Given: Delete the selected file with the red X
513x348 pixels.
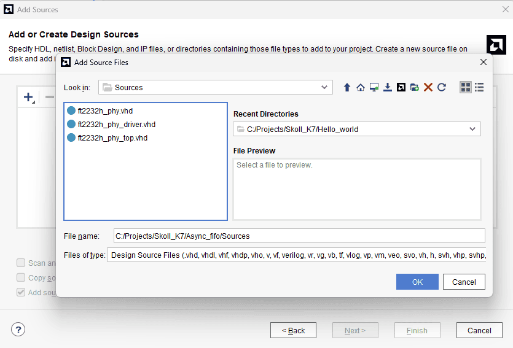Looking at the screenshot, I should coord(428,88).
